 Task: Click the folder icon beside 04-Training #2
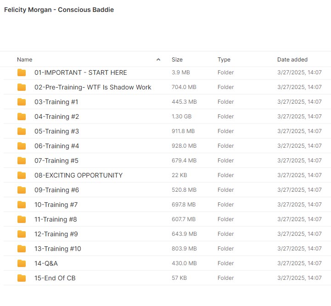22,117
